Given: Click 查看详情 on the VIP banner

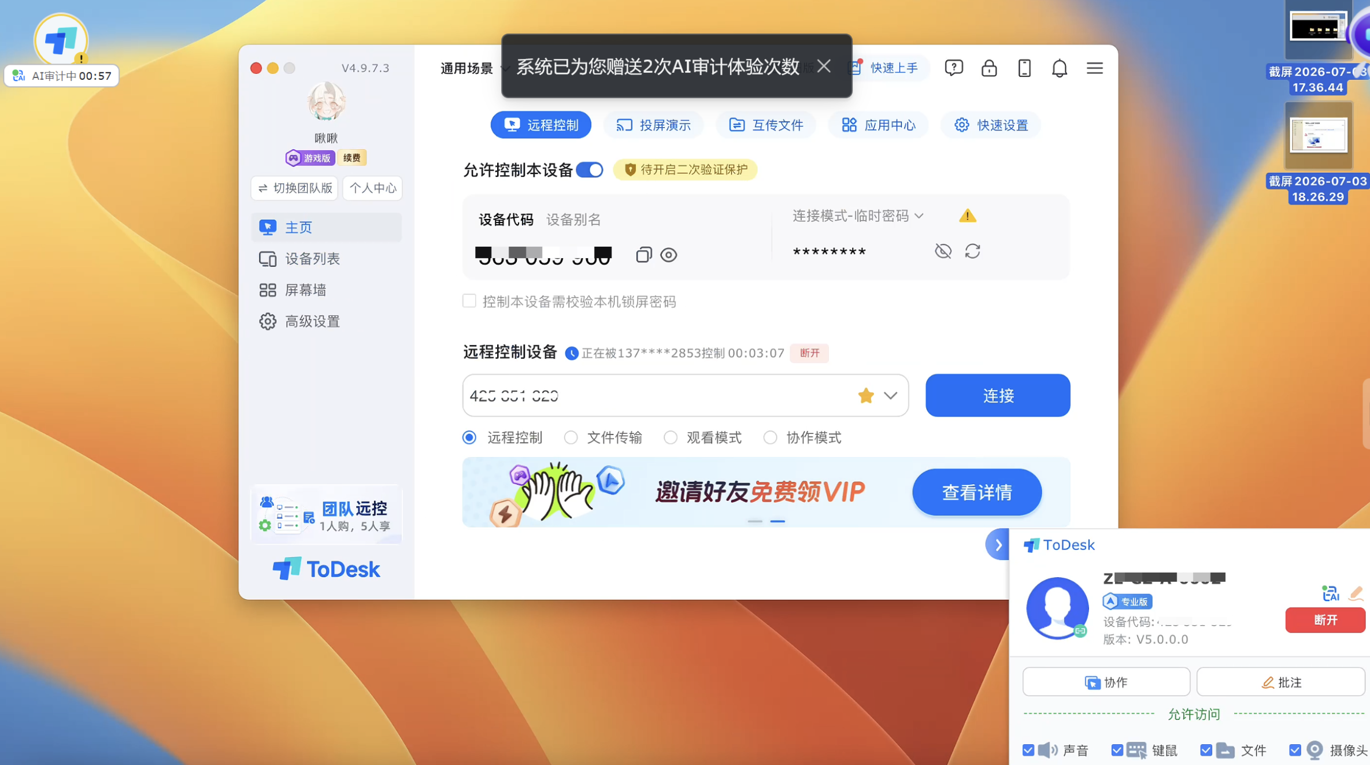Looking at the screenshot, I should pyautogui.click(x=977, y=492).
